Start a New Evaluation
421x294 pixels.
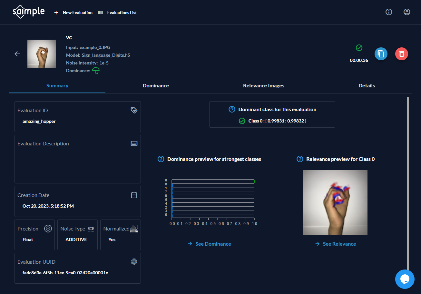click(73, 13)
